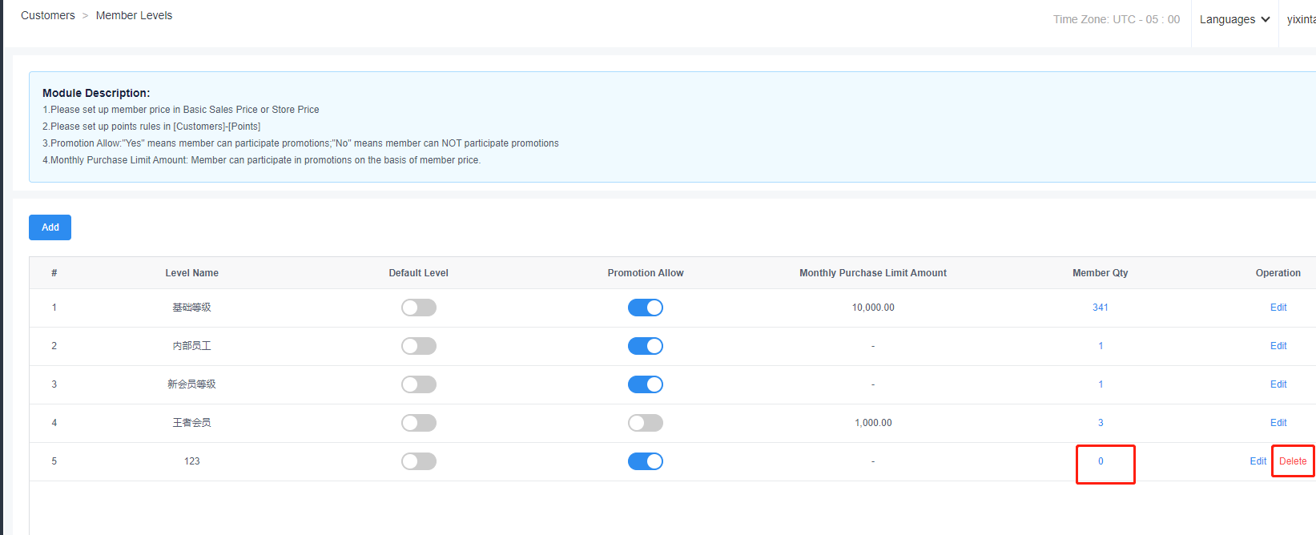The width and height of the screenshot is (1316, 535).
Task: Go to Customers breadcrumb
Action: pyautogui.click(x=48, y=15)
